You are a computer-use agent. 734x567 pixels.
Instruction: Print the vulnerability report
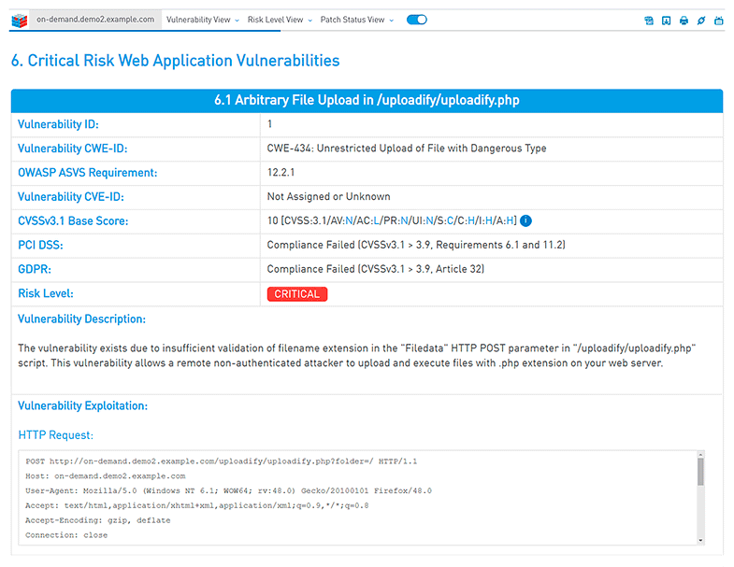pos(684,21)
